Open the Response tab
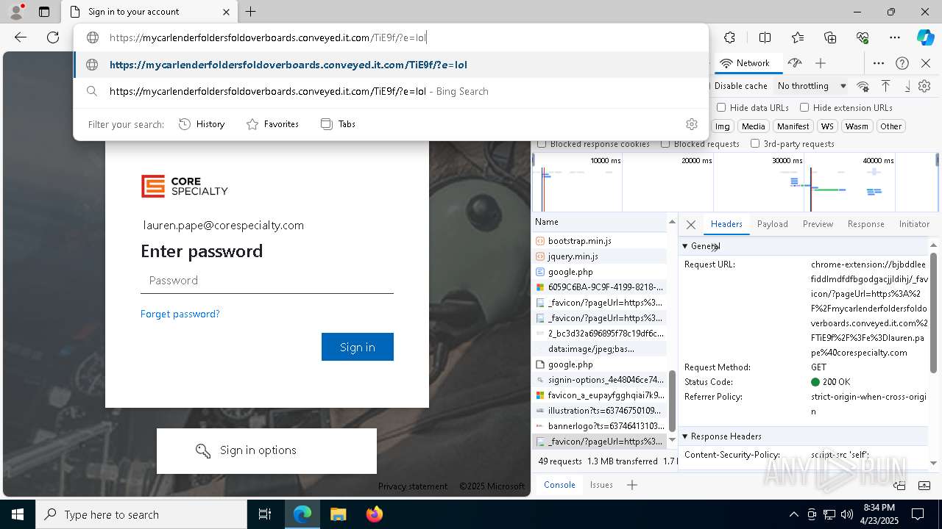The height and width of the screenshot is (529, 942). click(x=865, y=224)
